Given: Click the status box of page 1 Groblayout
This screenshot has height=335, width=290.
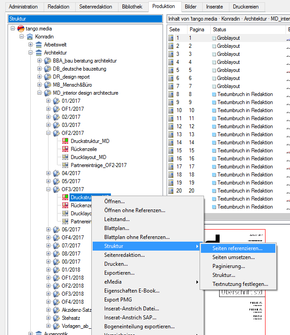Looking at the screenshot, I should coord(214,38).
